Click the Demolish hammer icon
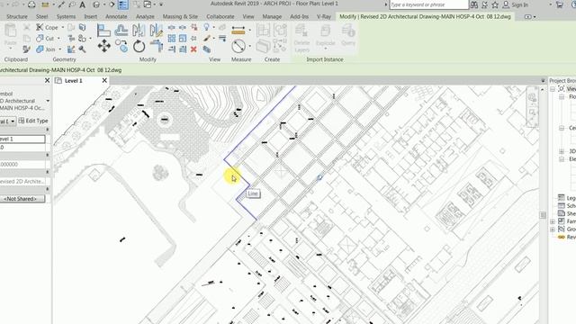576x324 pixels. point(82,49)
